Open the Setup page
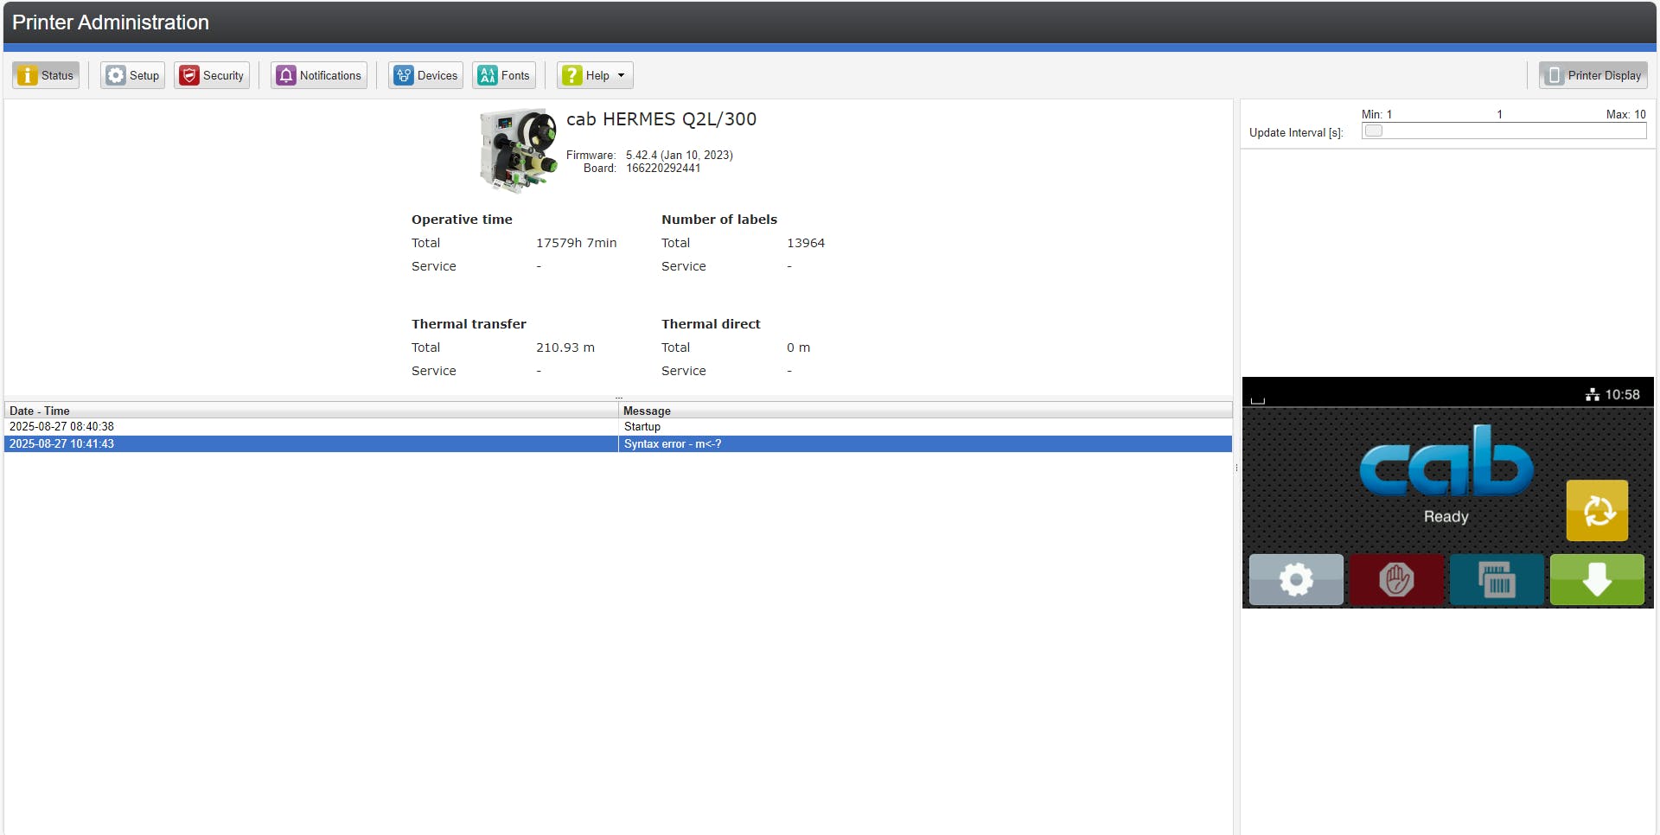 [x=132, y=75]
